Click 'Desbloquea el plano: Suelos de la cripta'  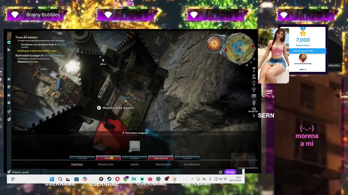pos(37,51)
